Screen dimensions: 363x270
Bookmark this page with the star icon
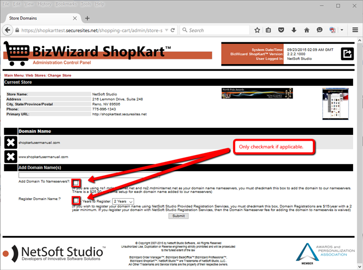[257, 30]
